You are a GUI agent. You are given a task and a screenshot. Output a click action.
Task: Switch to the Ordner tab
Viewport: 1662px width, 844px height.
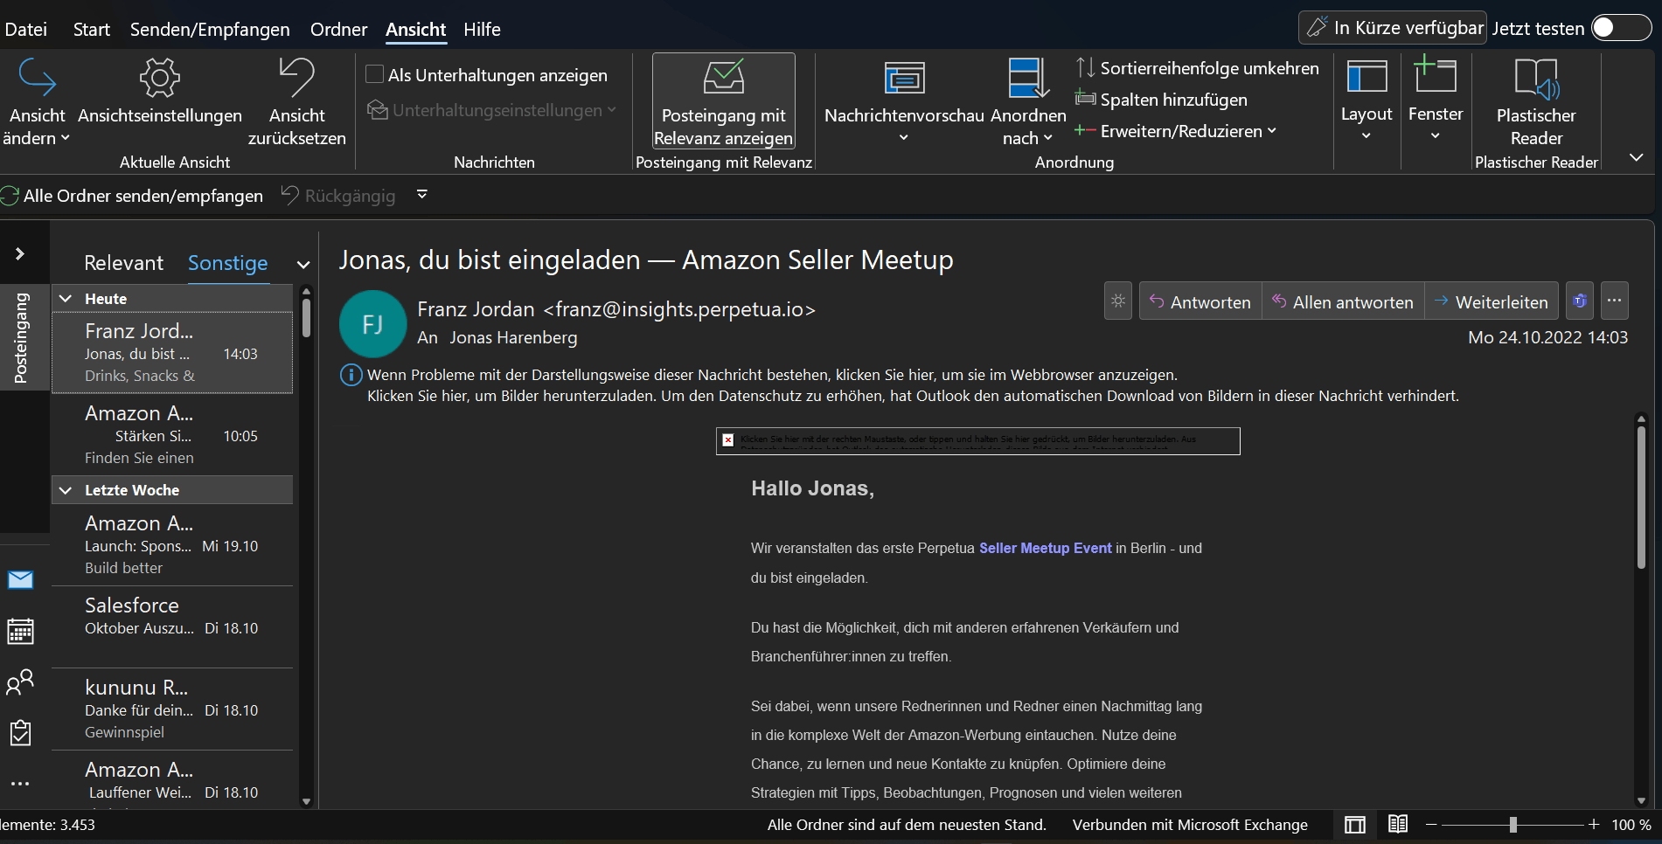338,30
